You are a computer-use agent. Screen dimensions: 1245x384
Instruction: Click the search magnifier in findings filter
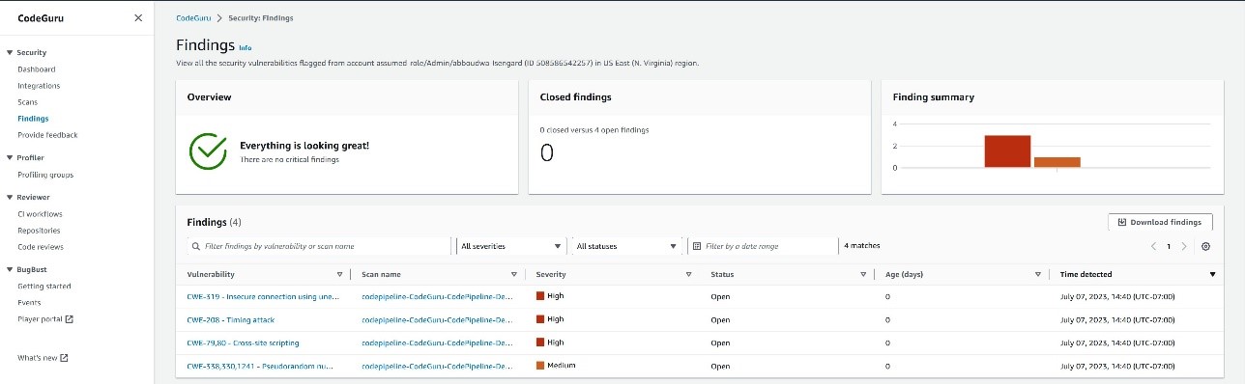[196, 246]
